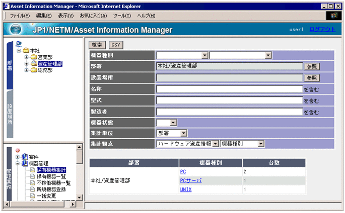Click the empty 設置場所 field

pos(230,78)
